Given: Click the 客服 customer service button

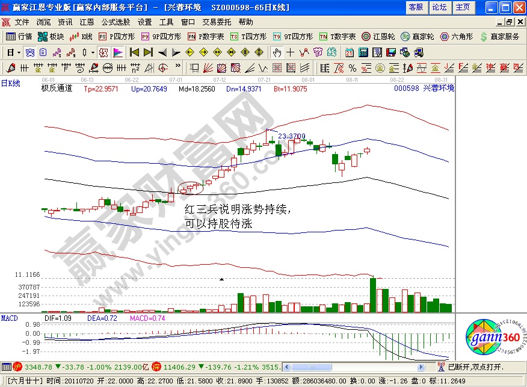Looking at the screenshot, I should 416,7.
